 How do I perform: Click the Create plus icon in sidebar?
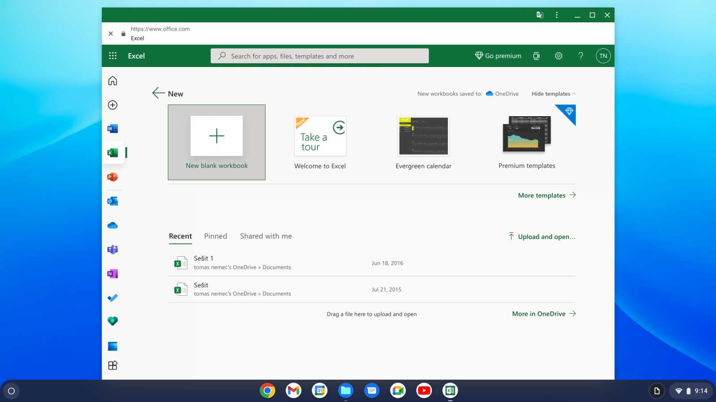pyautogui.click(x=113, y=105)
